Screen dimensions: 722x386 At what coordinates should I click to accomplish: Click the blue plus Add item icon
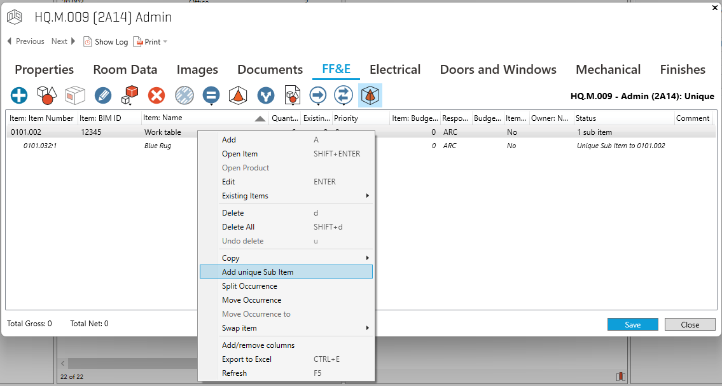click(19, 95)
